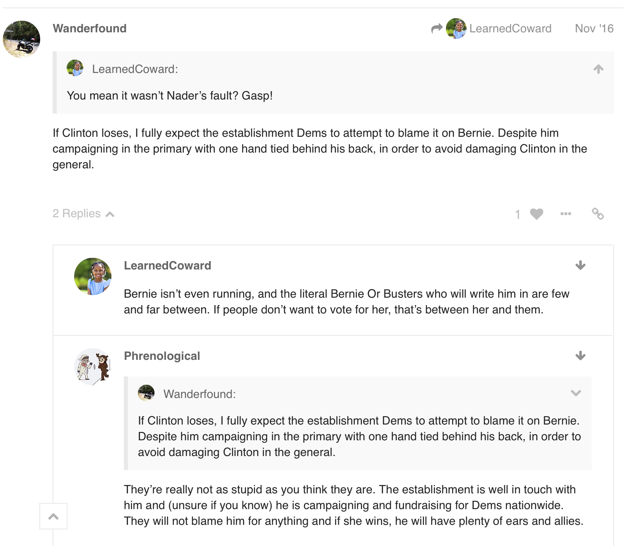Click LearnedCoward in-reply-to link in header
The width and height of the screenshot is (624, 546).
point(510,29)
